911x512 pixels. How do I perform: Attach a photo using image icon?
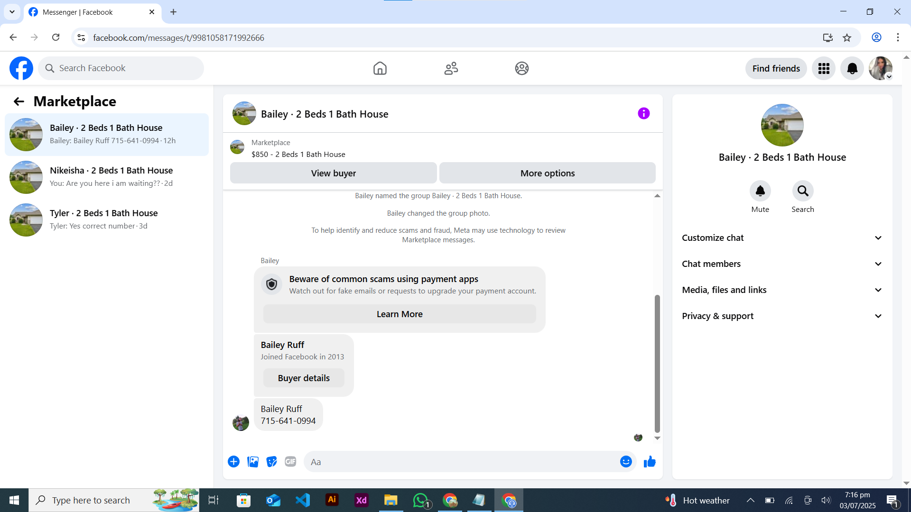tap(253, 462)
